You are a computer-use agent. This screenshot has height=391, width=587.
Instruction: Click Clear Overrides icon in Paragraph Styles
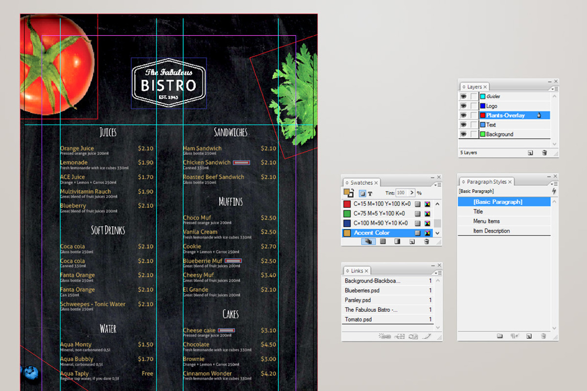[515, 336]
